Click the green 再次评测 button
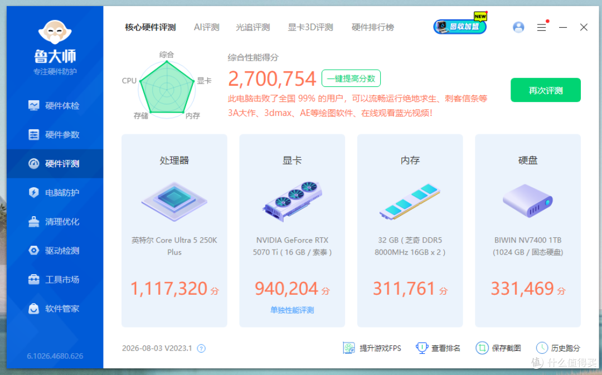Image resolution: width=602 pixels, height=375 pixels. click(546, 90)
